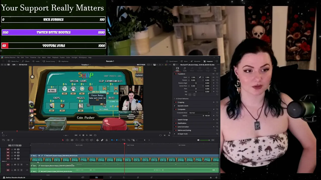Toggle the Lens Correction enable switch
This screenshot has height=180, width=321.
176,127
